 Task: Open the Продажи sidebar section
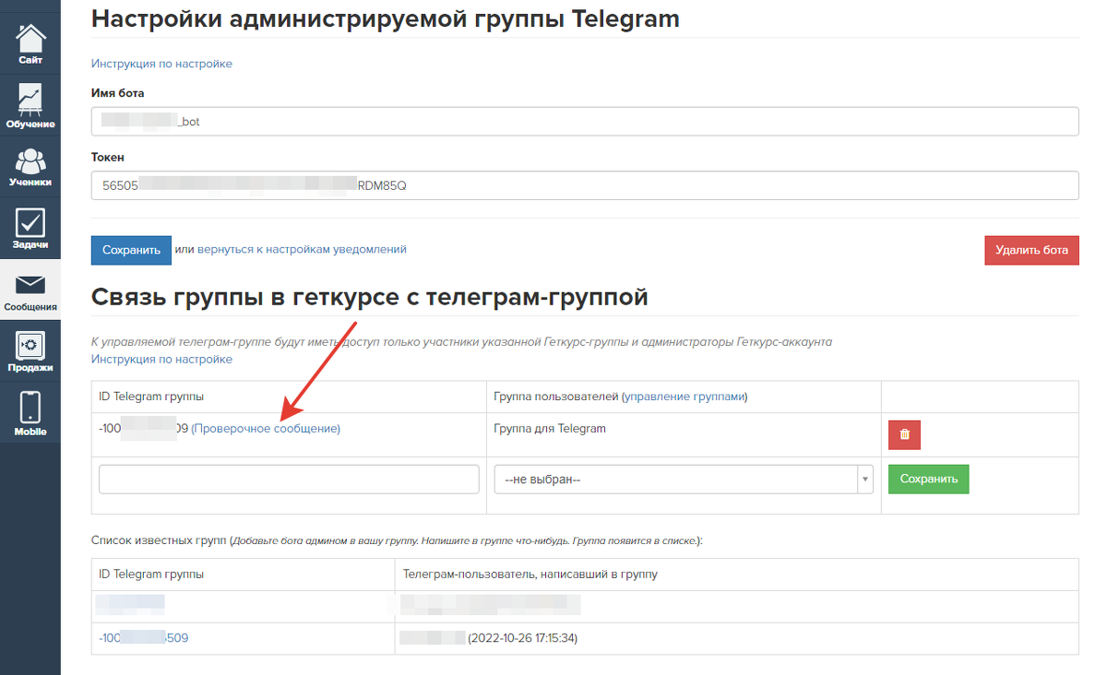(30, 351)
